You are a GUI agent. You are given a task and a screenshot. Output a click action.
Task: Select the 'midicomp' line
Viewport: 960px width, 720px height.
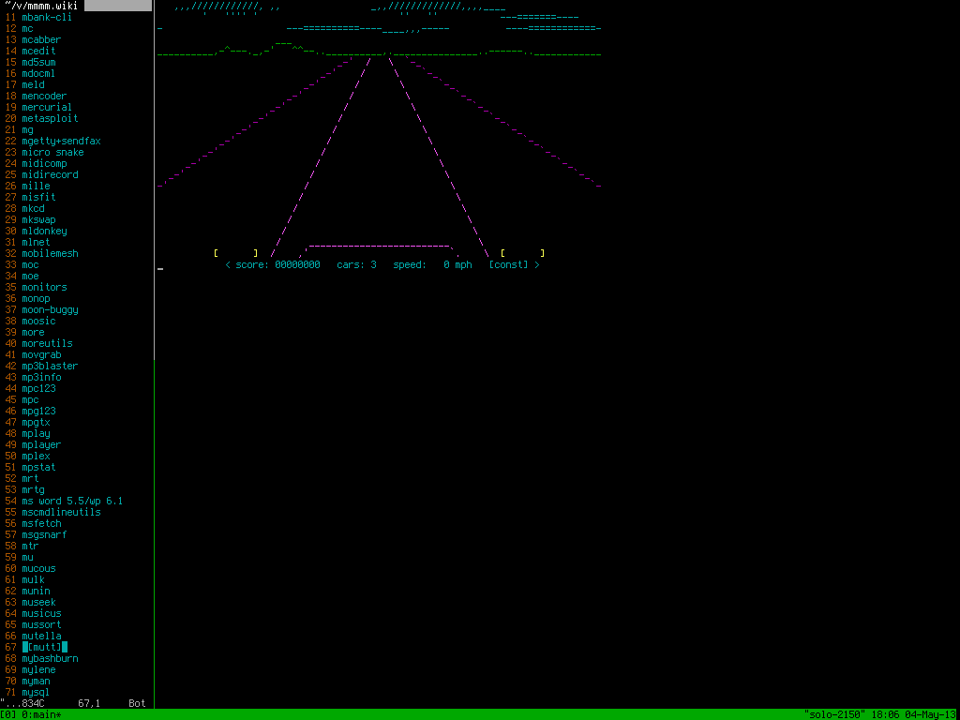coord(44,163)
